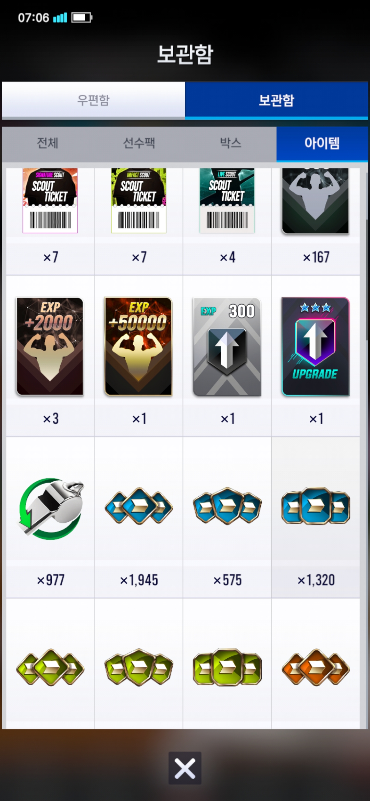This screenshot has height=801, width=370.
Task: Filter by 박스 category
Action: point(231,143)
